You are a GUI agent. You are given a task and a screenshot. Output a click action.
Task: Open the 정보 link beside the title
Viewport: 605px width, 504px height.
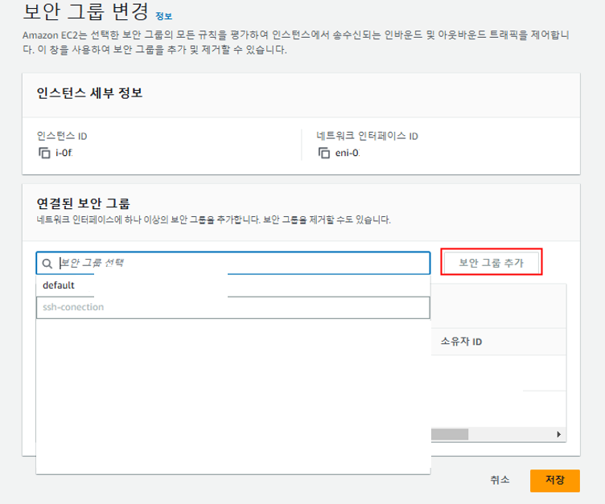click(163, 16)
